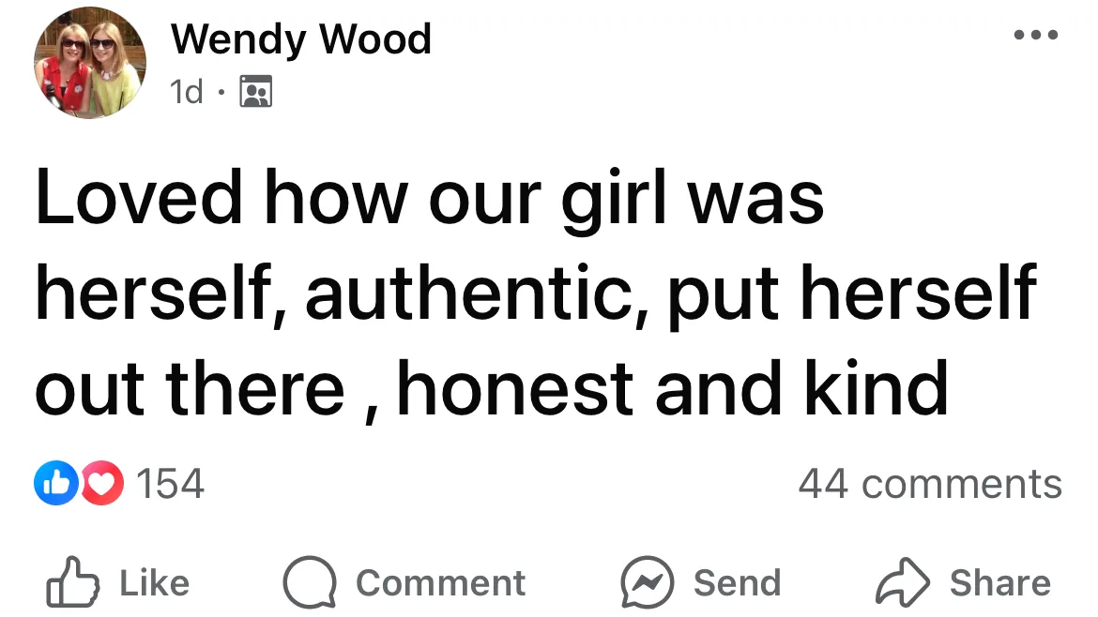Click the red heart reaction emoji

[x=102, y=483]
